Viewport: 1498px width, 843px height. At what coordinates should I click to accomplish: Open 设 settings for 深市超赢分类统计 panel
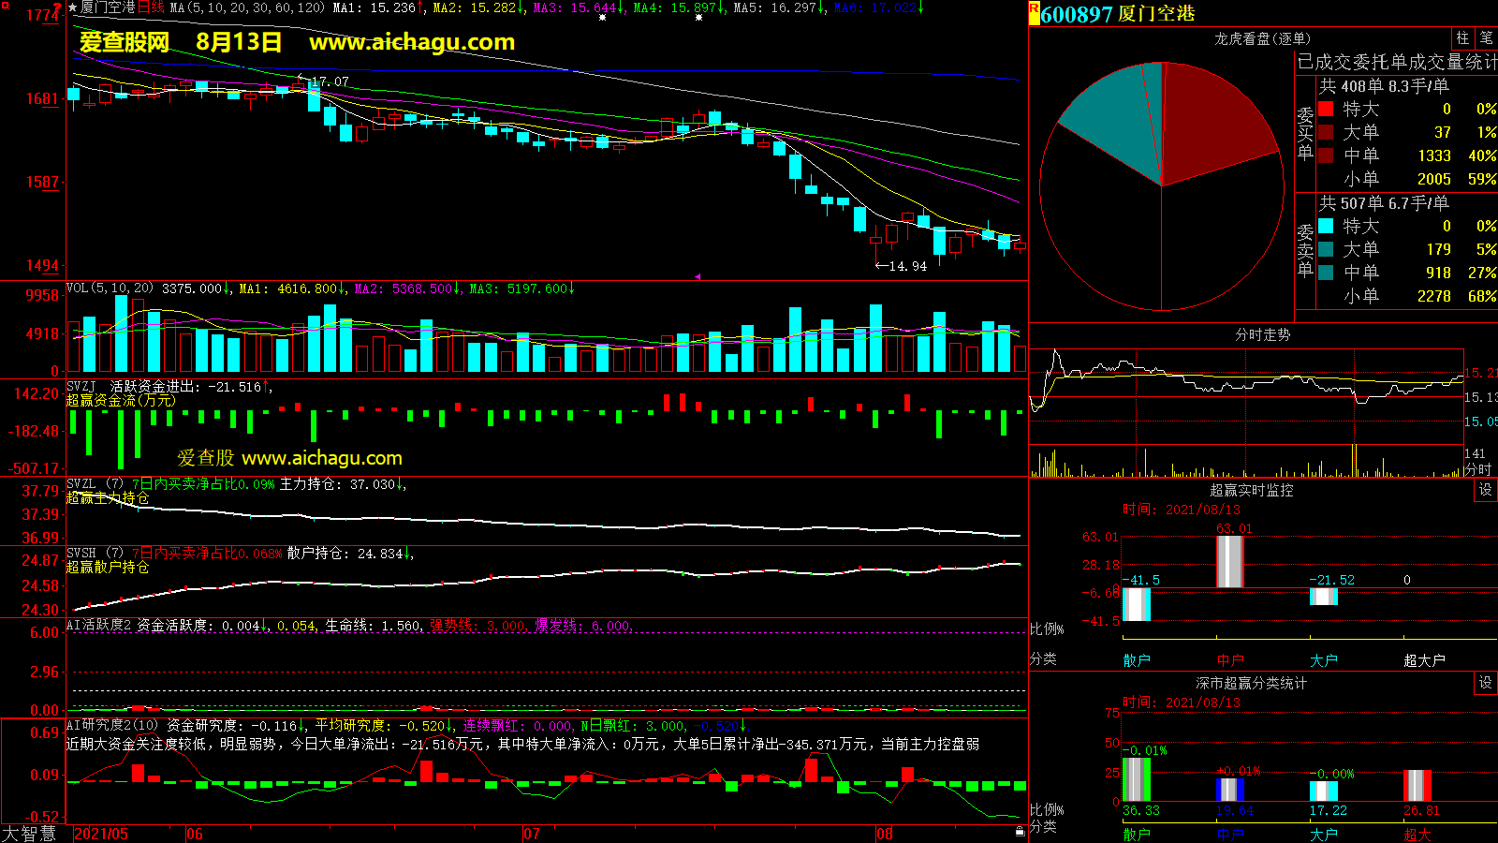[x=1485, y=683]
